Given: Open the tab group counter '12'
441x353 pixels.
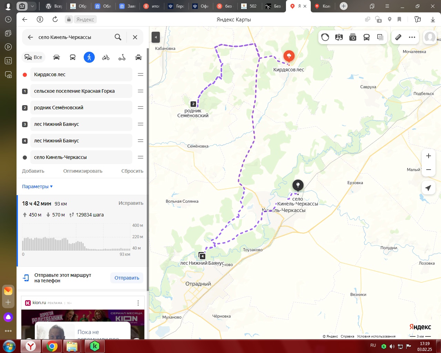Looking at the screenshot, I should [22, 6].
